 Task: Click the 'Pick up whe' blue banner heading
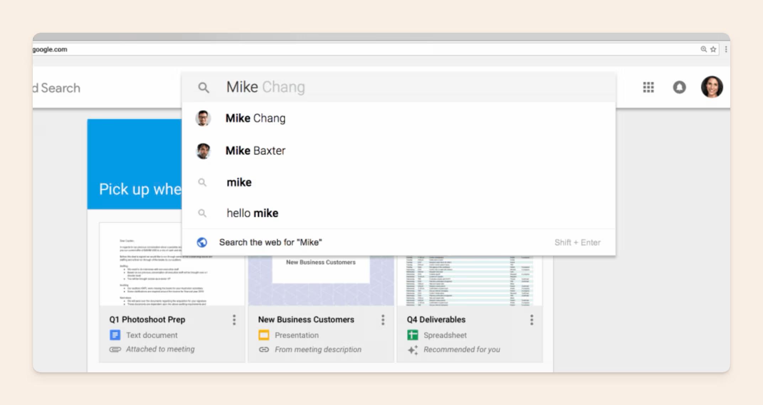coord(140,189)
